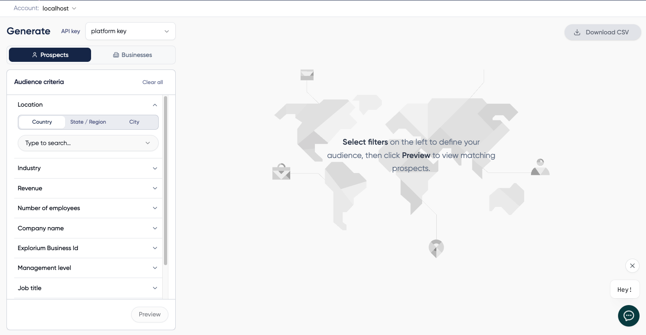646x335 pixels.
Task: Click the Type to search country field
Action: 88,143
